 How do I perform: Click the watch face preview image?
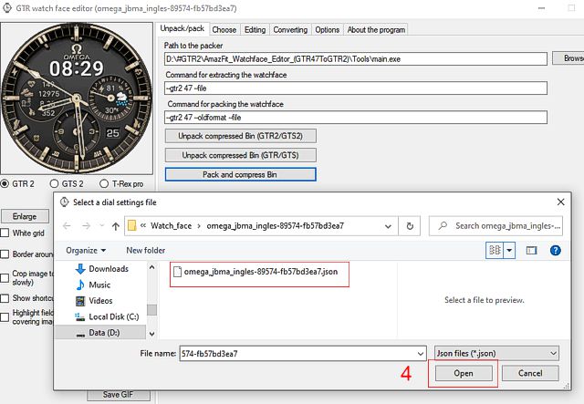click(x=77, y=98)
